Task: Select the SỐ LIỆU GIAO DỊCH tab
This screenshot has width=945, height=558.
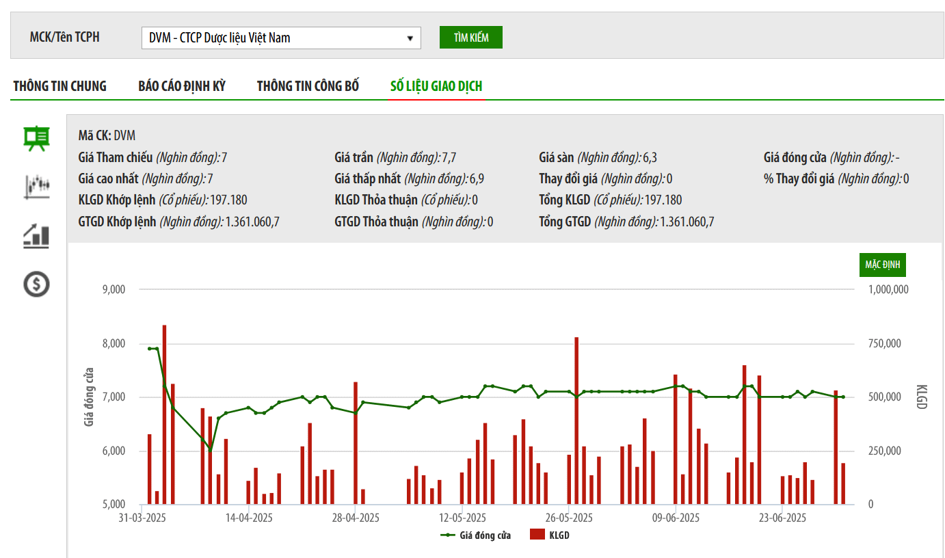Action: [x=436, y=86]
